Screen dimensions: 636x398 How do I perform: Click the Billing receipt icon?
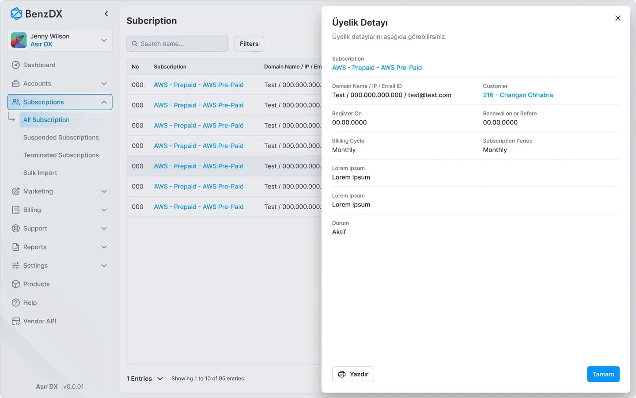click(x=16, y=210)
